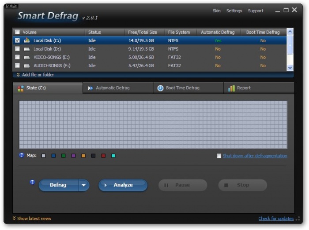Click the green Yes for drive C:
309x230 pixels.
[x=218, y=40]
